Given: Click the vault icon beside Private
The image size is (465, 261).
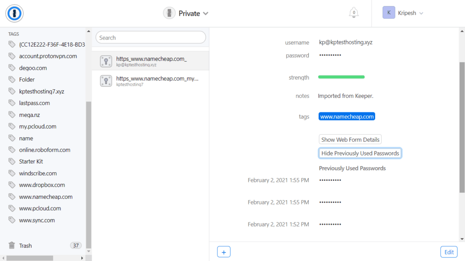Looking at the screenshot, I should click(x=169, y=13).
